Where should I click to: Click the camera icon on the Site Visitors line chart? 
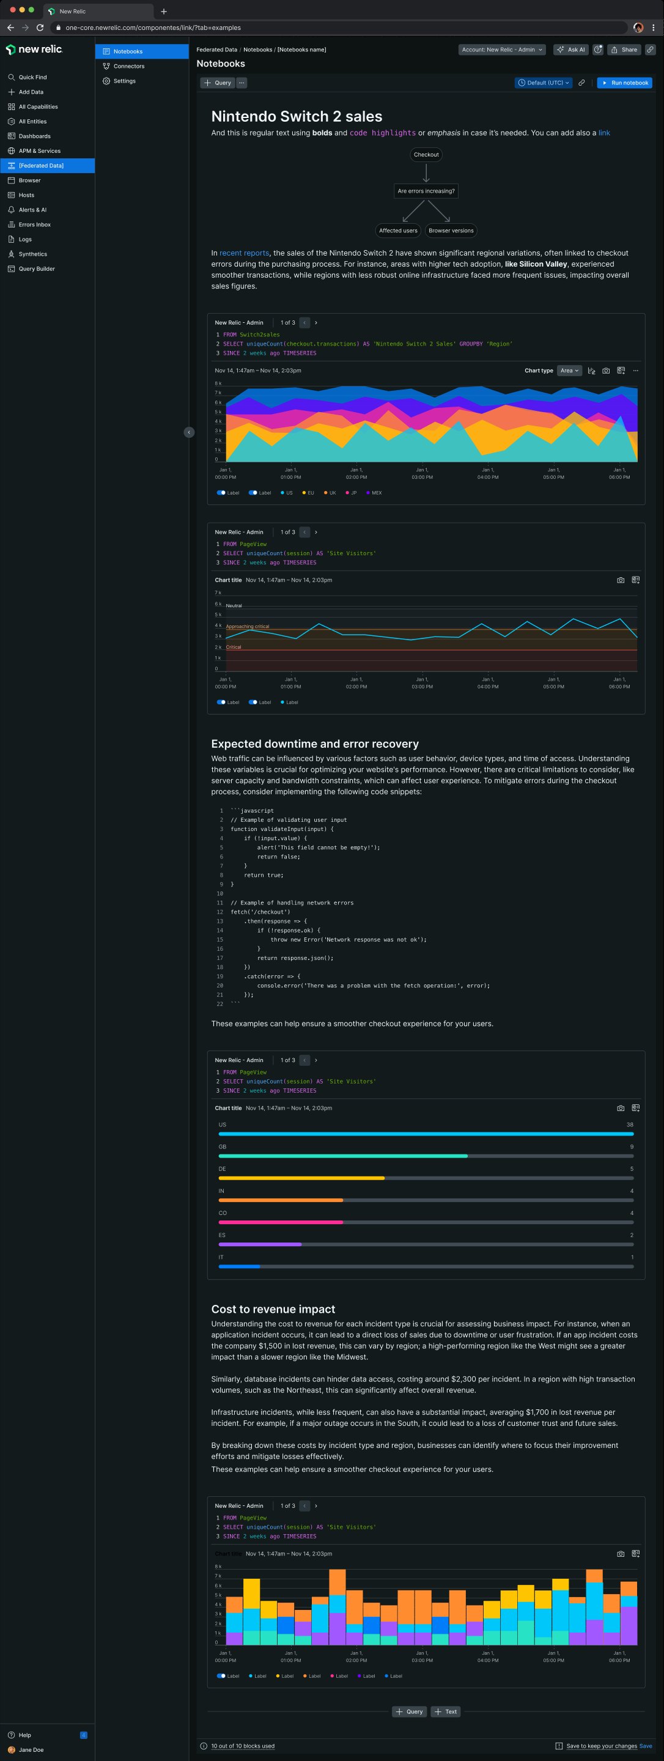coord(620,580)
